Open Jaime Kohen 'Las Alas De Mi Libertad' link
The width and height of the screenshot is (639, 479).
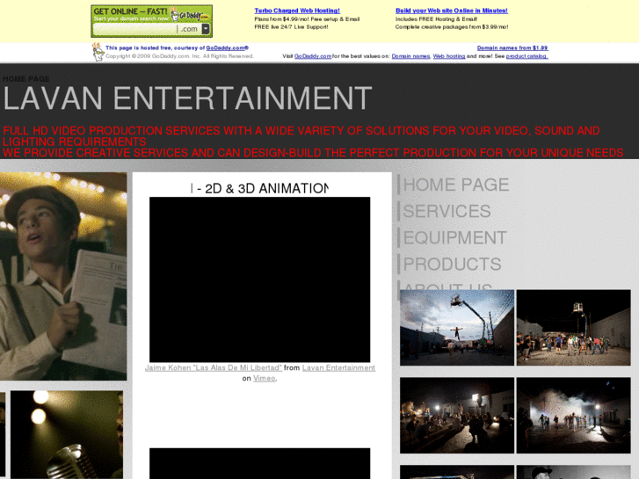coord(213,367)
